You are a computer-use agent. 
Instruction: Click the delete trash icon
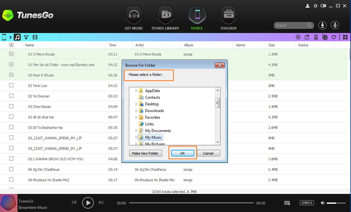(316, 37)
